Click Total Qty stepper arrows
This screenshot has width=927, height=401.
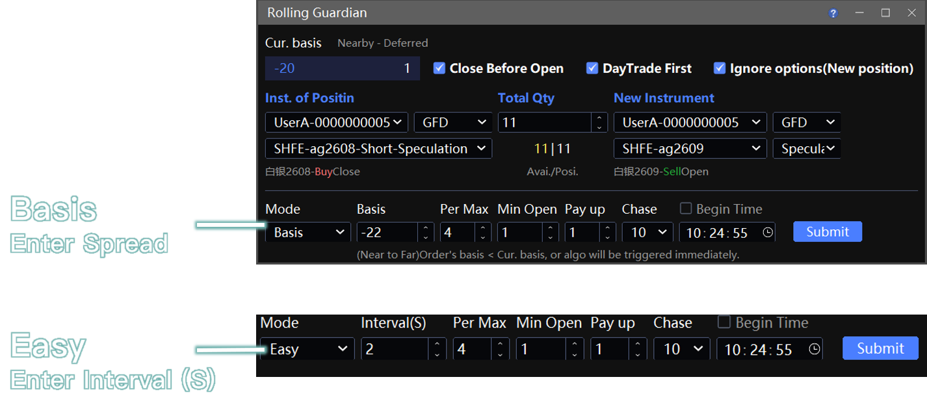pos(599,122)
